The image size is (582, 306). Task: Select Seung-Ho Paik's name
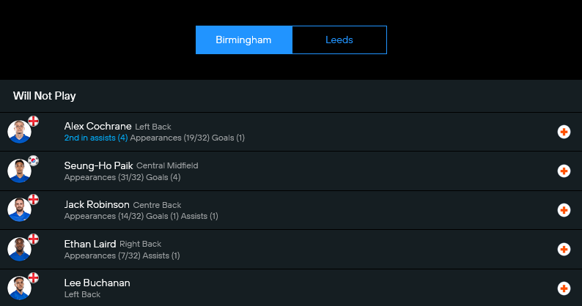tap(98, 165)
